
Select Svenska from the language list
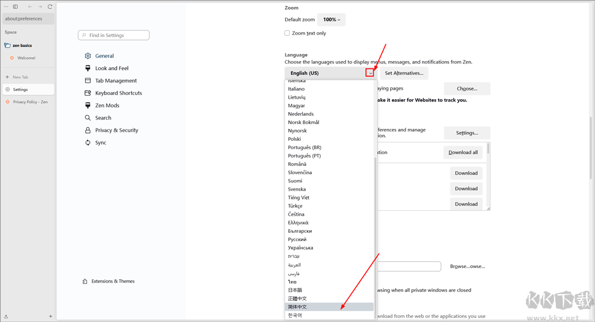click(x=297, y=189)
